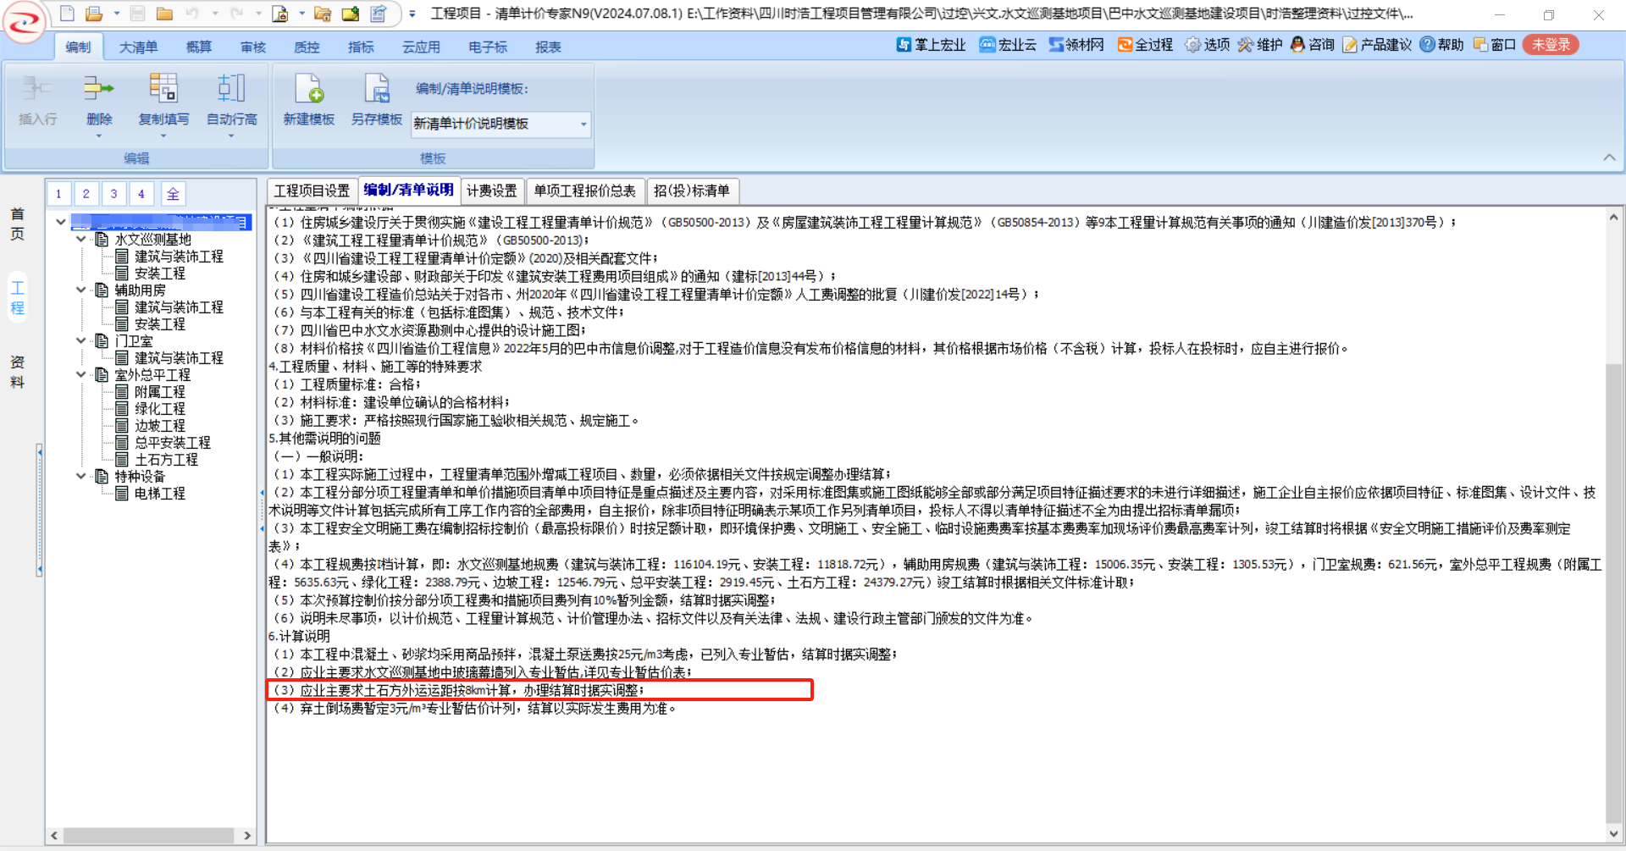Switch to the 大清单 ribbon tab

coord(138,47)
